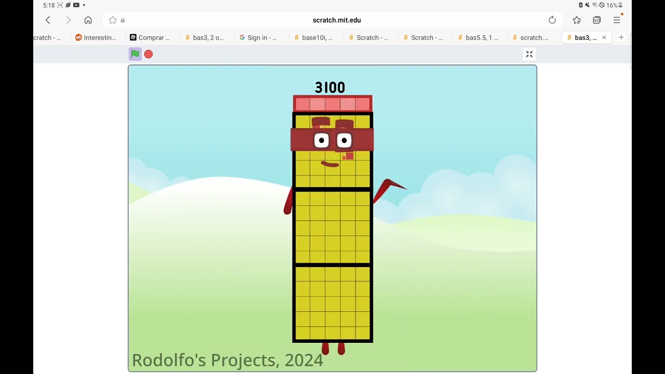The image size is (665, 374).
Task: Click the green flag to start project
Action: [x=135, y=54]
